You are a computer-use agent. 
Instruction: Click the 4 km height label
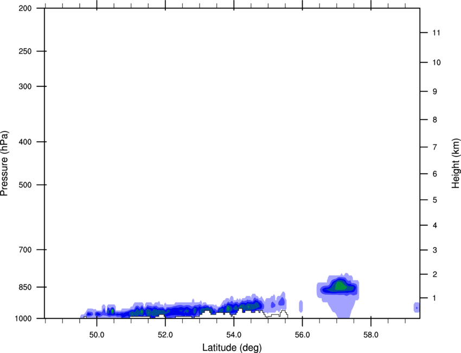coord(435,225)
